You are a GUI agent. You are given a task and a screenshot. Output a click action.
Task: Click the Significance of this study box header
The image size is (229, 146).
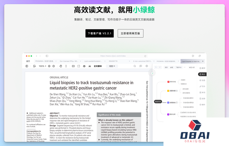coord(119,115)
